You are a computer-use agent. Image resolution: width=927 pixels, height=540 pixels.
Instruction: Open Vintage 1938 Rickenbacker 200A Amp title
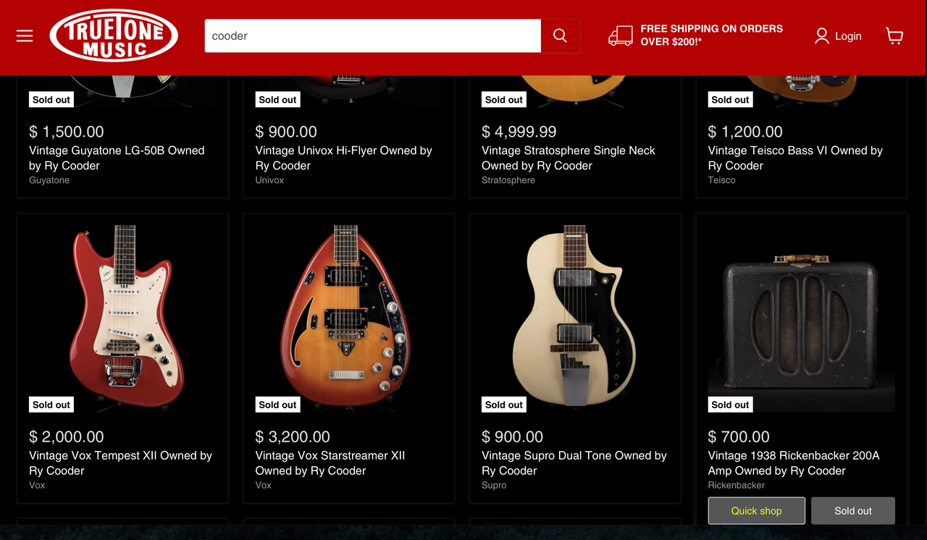pyautogui.click(x=794, y=463)
